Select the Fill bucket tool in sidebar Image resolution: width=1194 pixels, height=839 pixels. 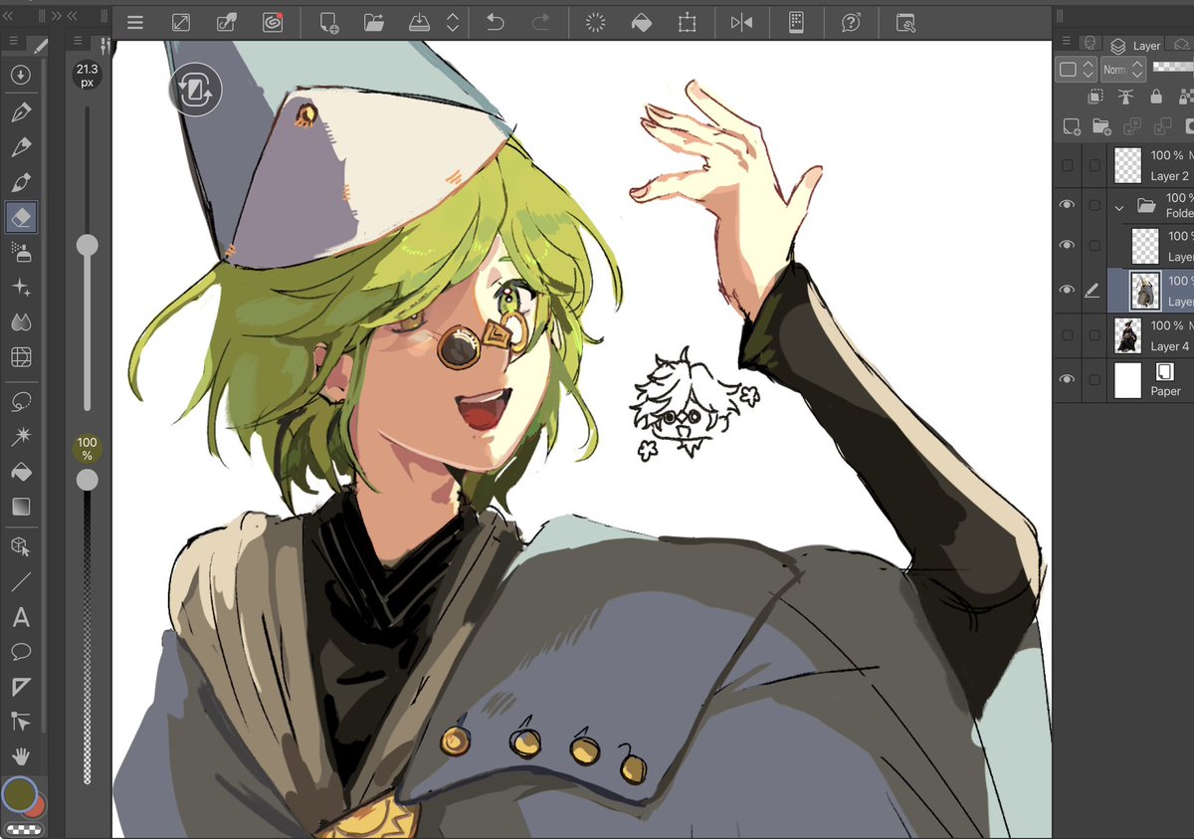20,472
